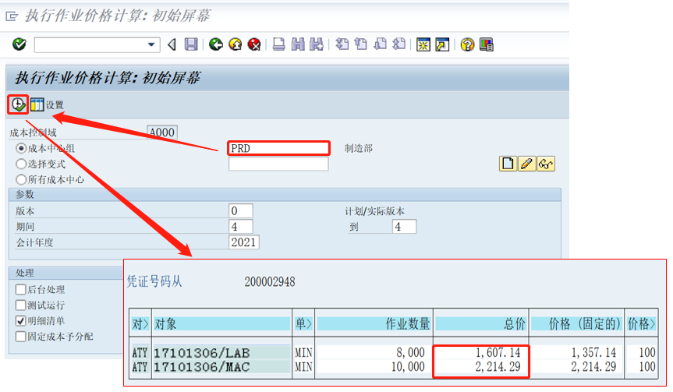Click the 总价 column header
This screenshot has width=673, height=392.
coord(480,323)
